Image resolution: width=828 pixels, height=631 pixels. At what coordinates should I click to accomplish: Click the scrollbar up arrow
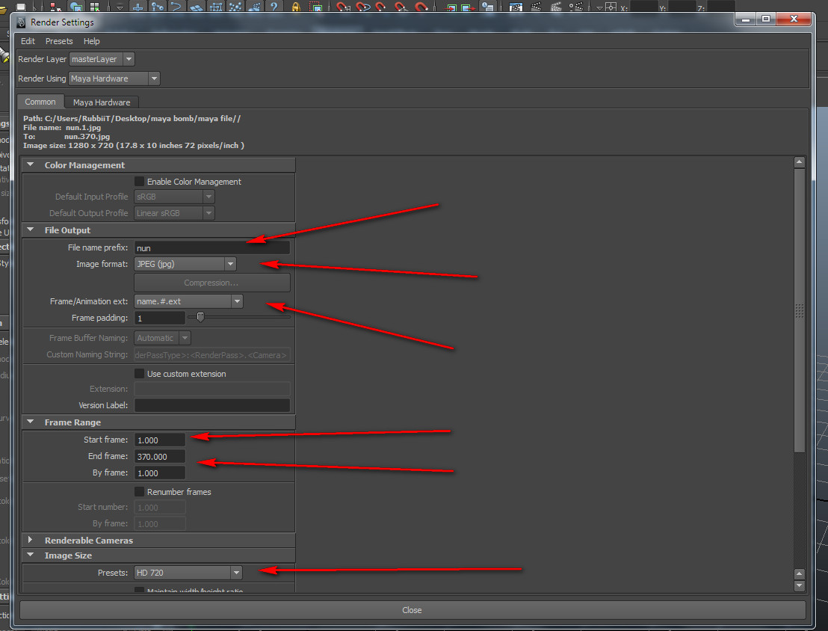(x=799, y=162)
